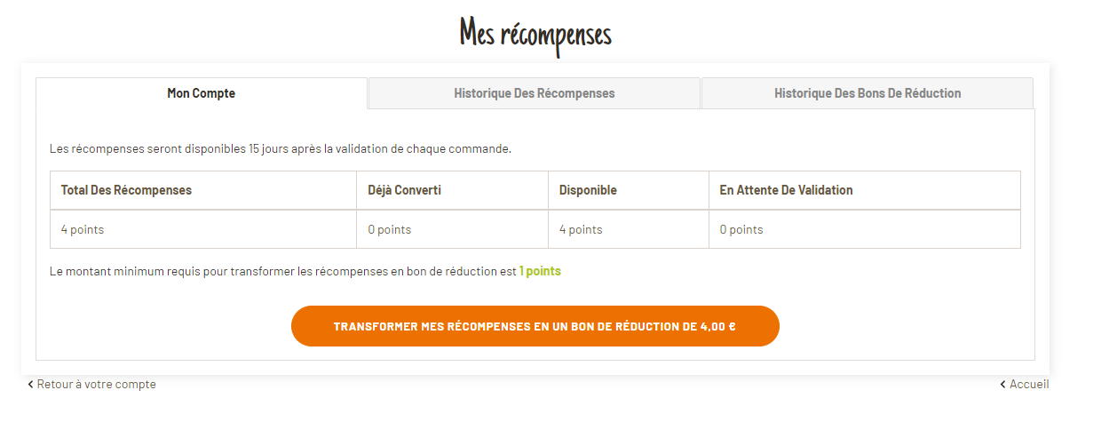Open the Historique Des Récompenses tab
This screenshot has height=430, width=1117.
click(x=534, y=93)
